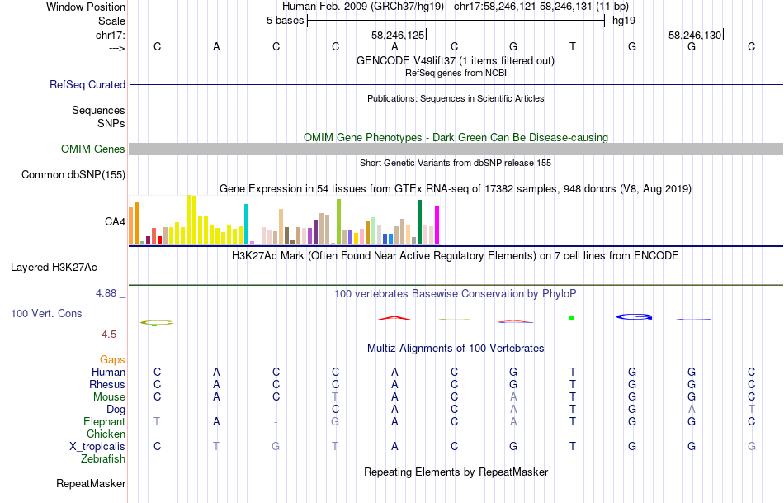Click the Basewise Conservation by PhyloP title

pos(456,294)
